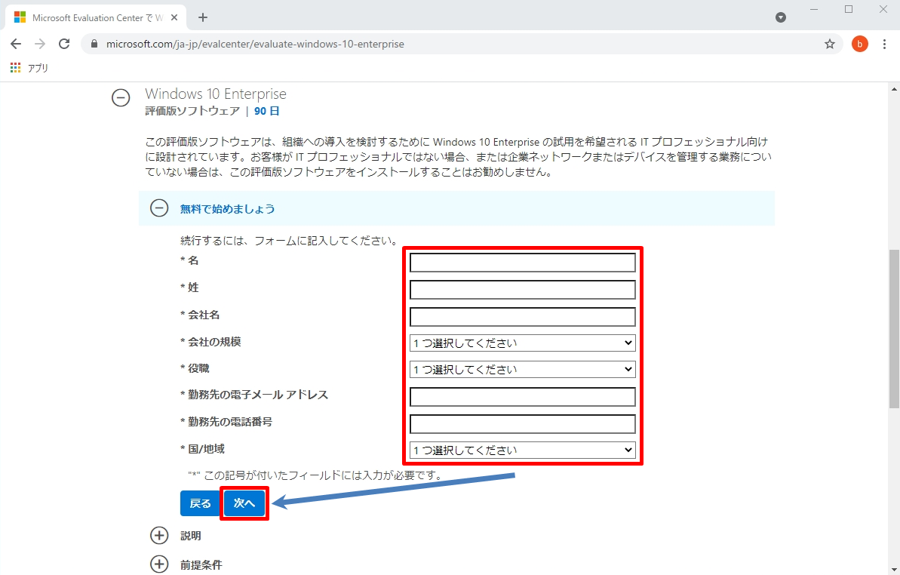Image resolution: width=900 pixels, height=575 pixels.
Task: Click the 勤務先の電子メール アドレス field
Action: tap(522, 396)
